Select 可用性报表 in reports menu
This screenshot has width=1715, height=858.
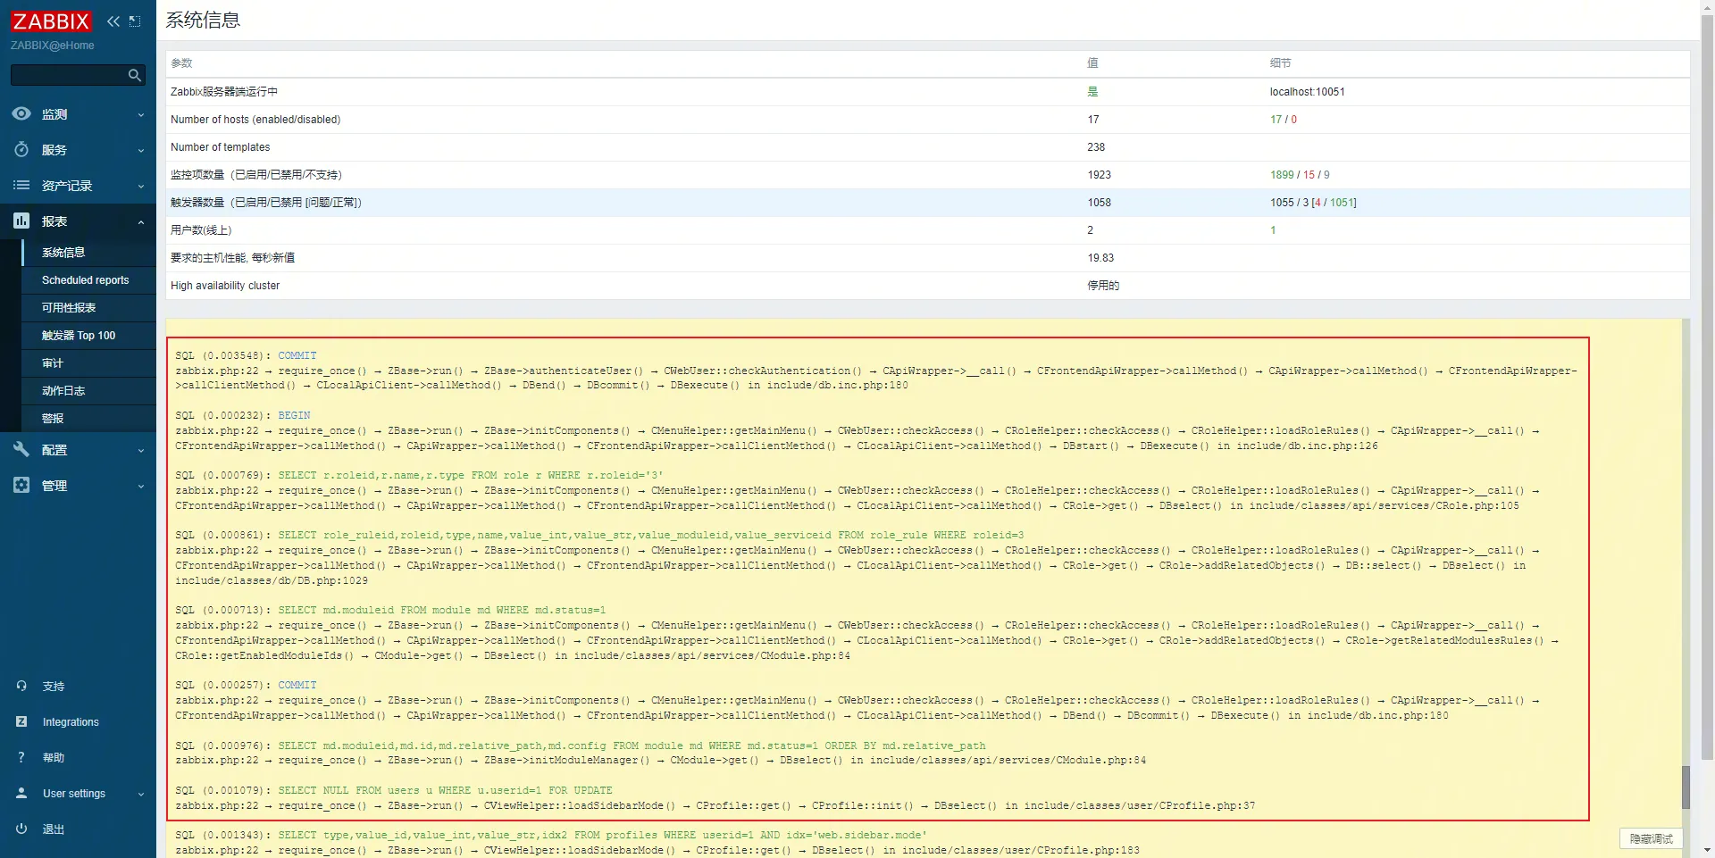69,308
